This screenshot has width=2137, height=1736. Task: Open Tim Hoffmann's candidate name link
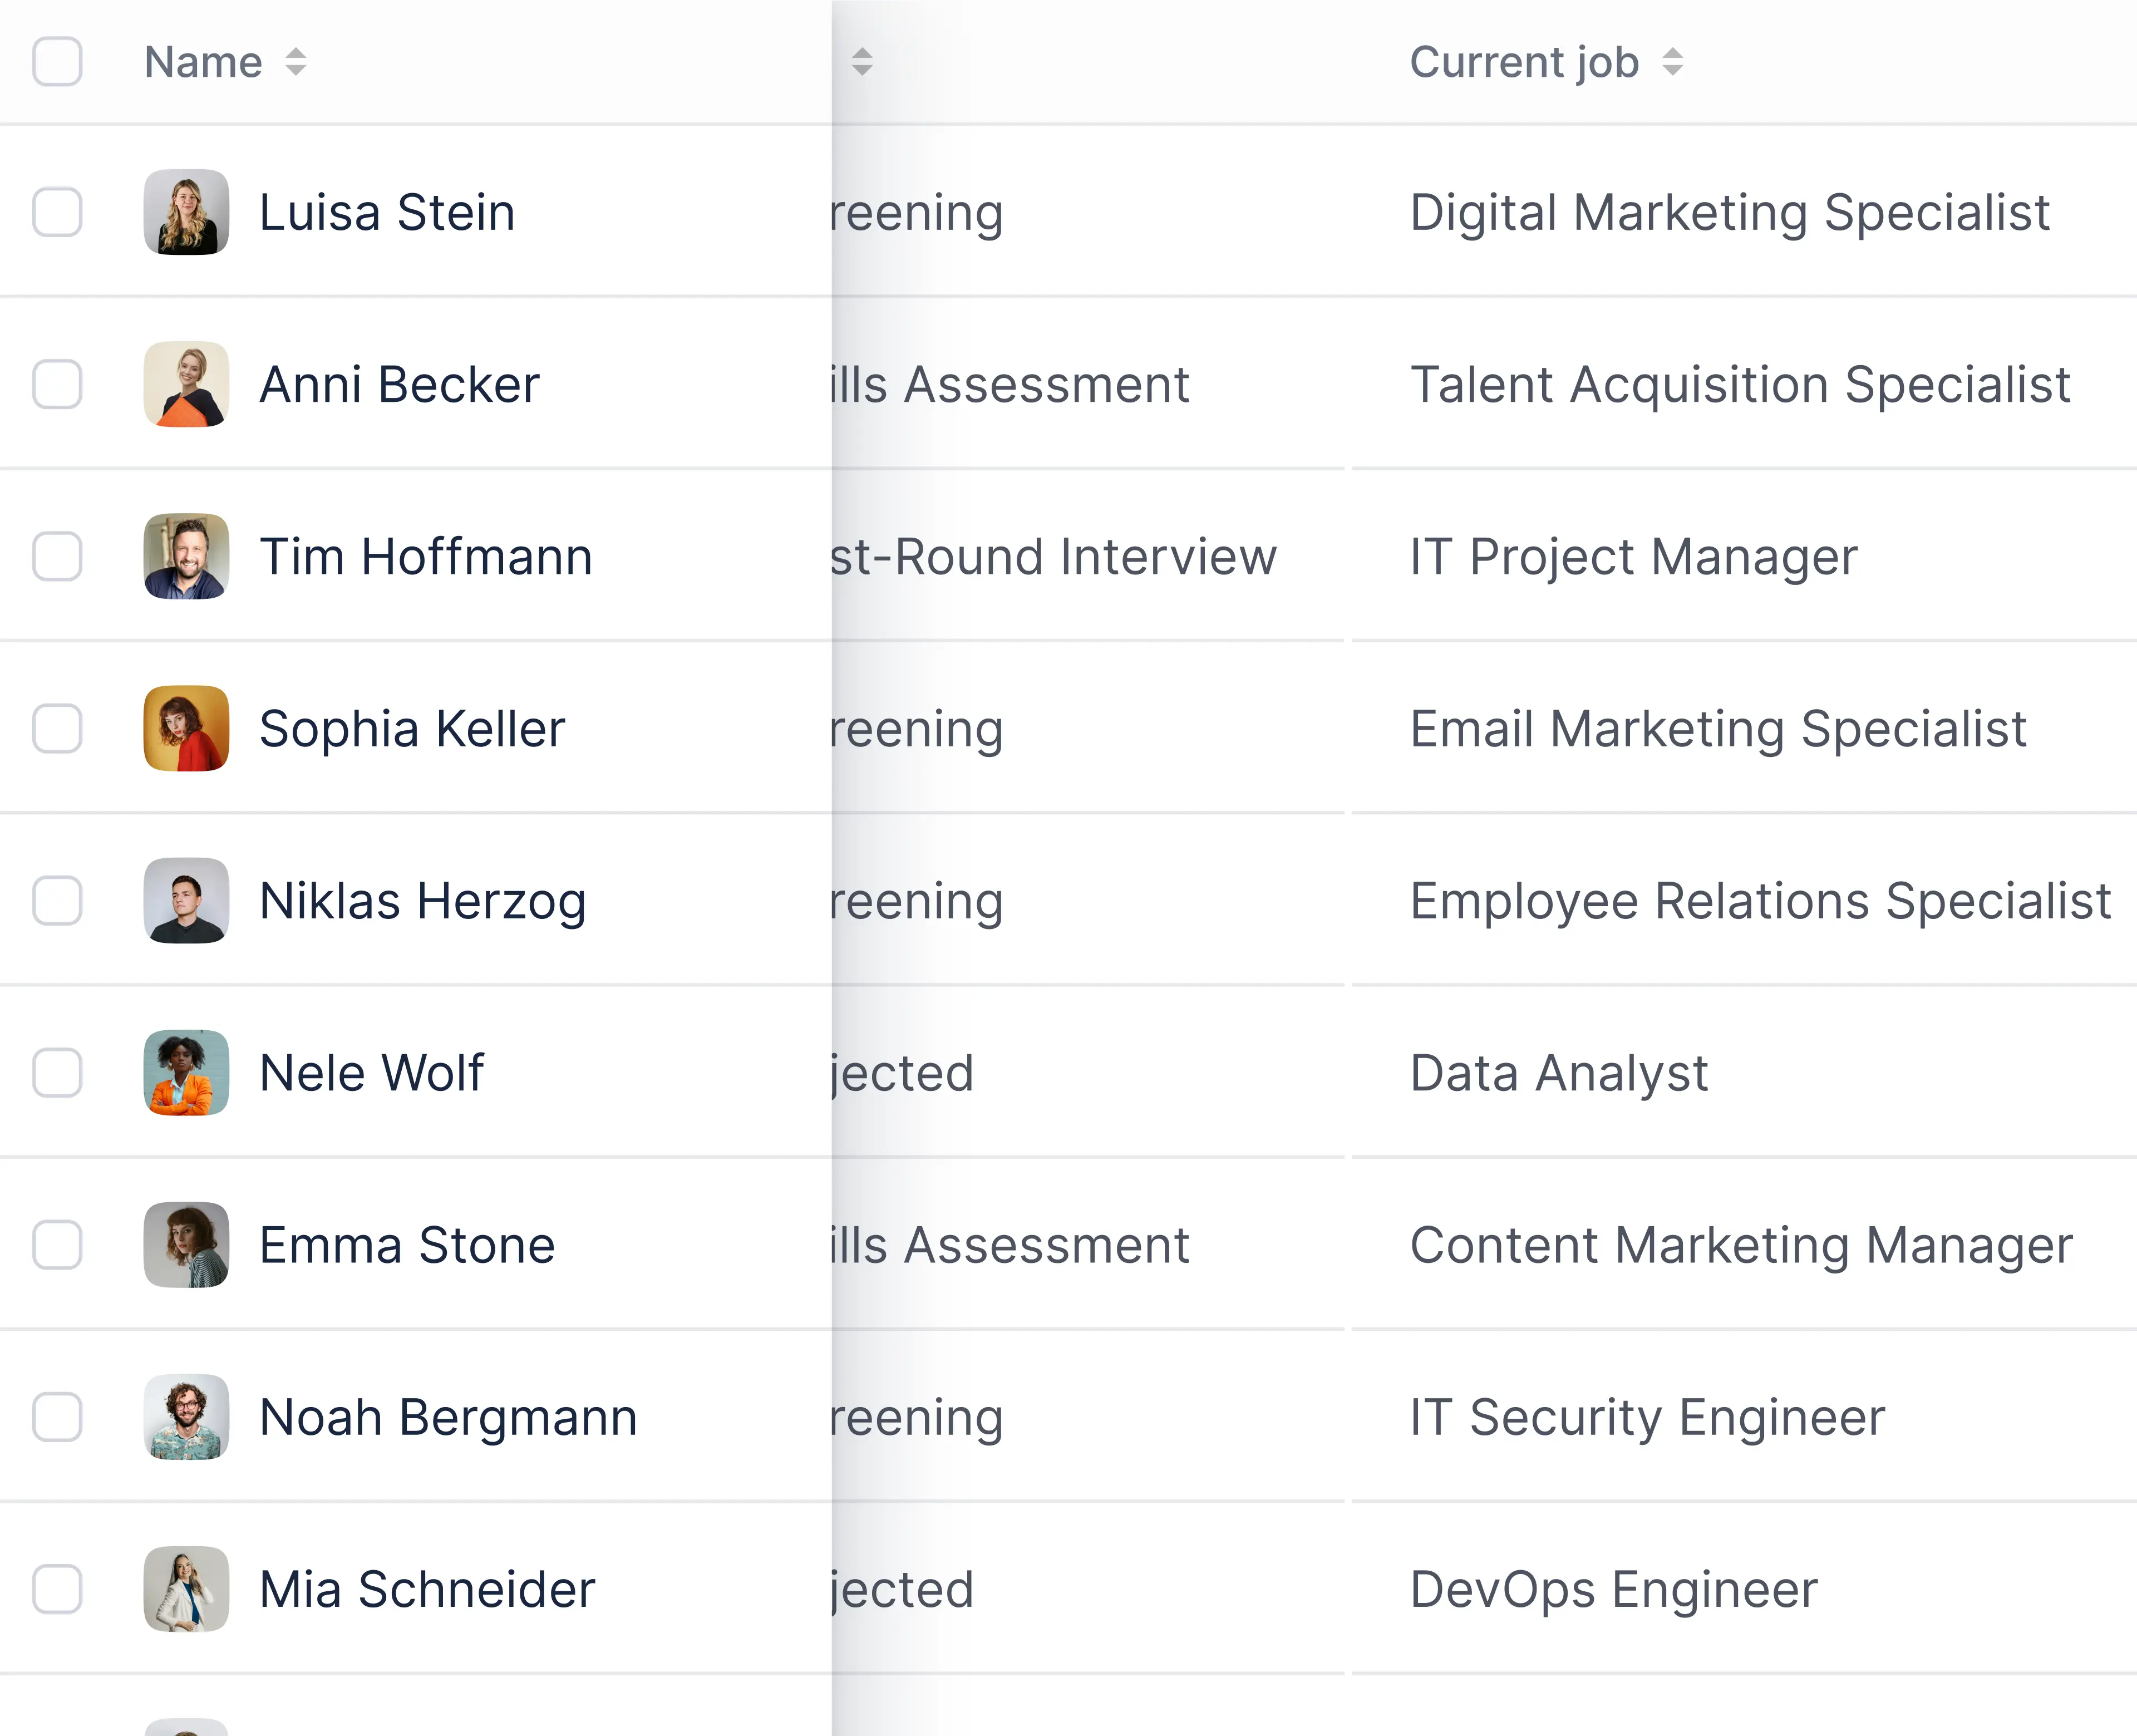[x=426, y=556]
